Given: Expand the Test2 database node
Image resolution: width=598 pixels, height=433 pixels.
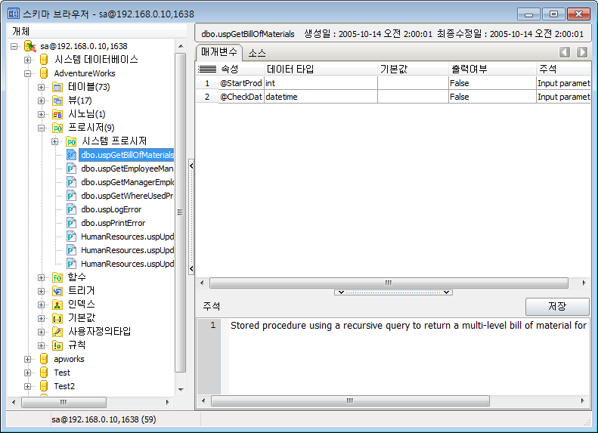Looking at the screenshot, I should 28,386.
